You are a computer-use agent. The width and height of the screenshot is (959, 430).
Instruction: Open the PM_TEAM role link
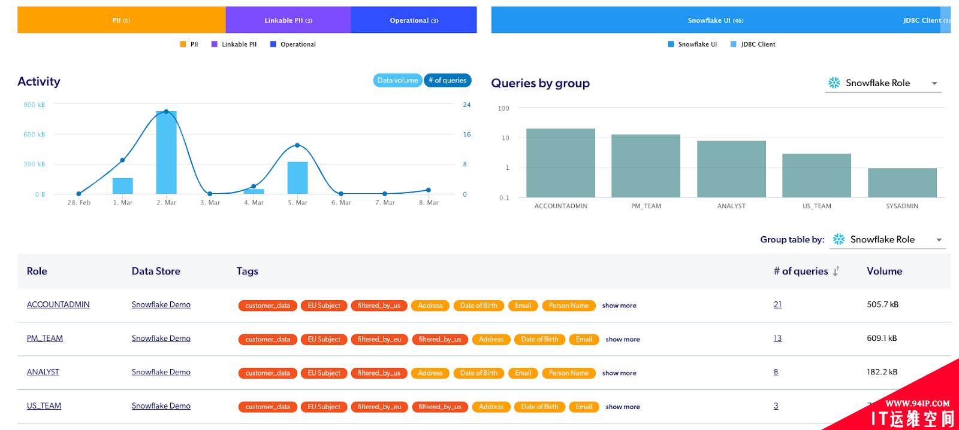(x=45, y=338)
